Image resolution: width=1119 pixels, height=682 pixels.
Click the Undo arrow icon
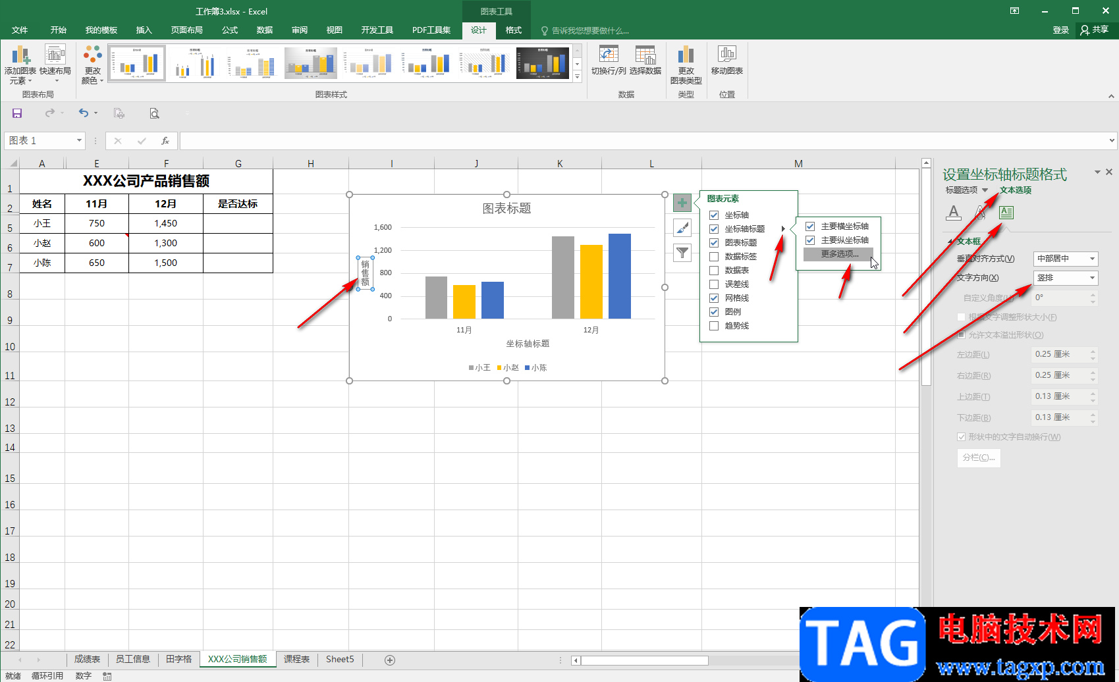click(84, 113)
